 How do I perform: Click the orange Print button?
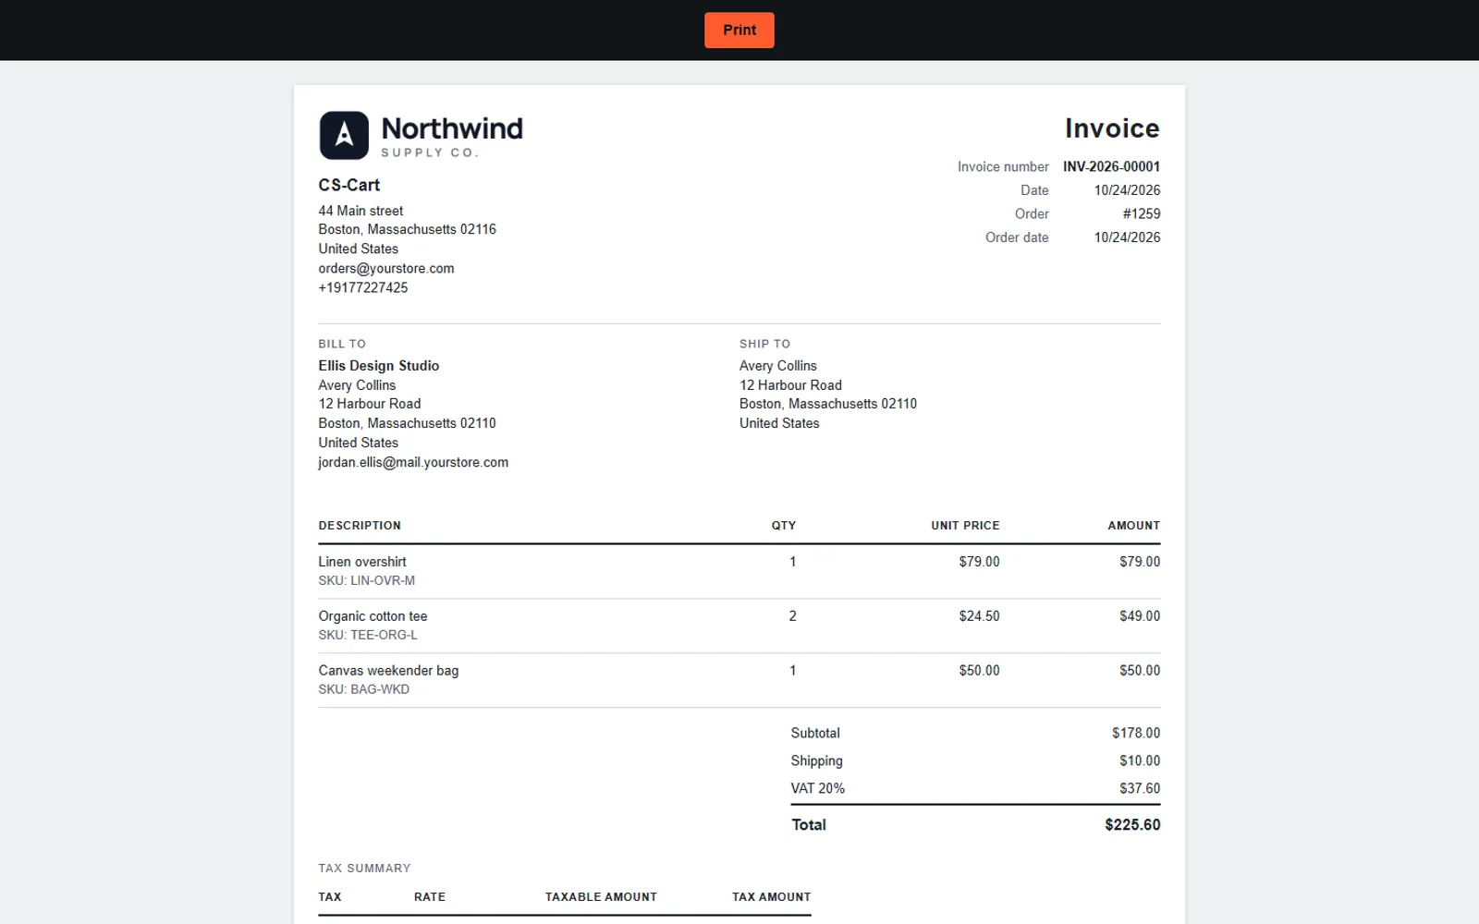739,30
